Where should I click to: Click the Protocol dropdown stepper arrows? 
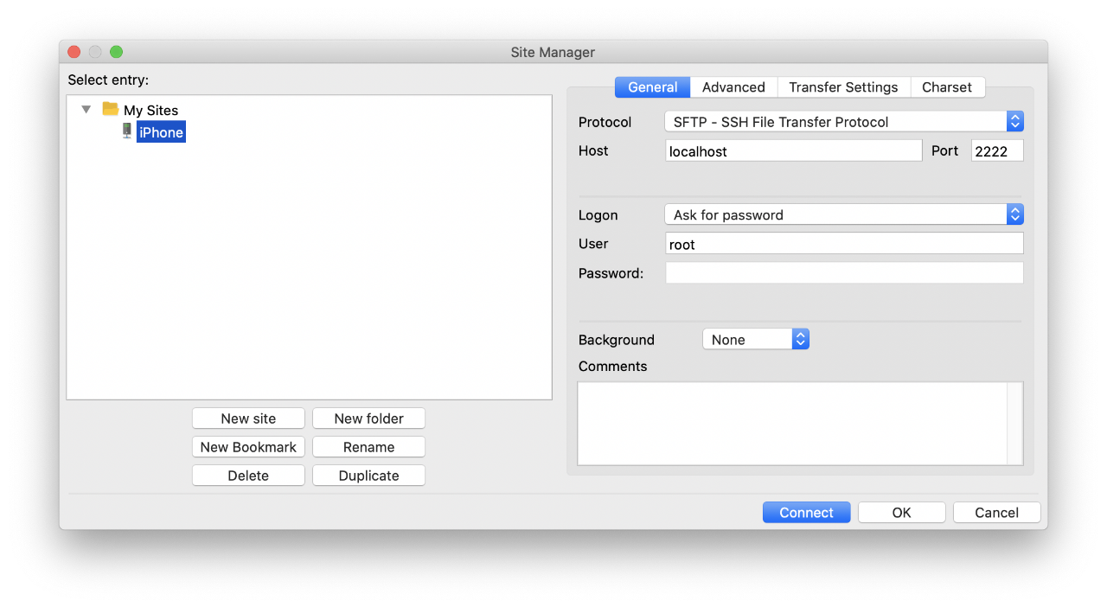pos(1014,121)
